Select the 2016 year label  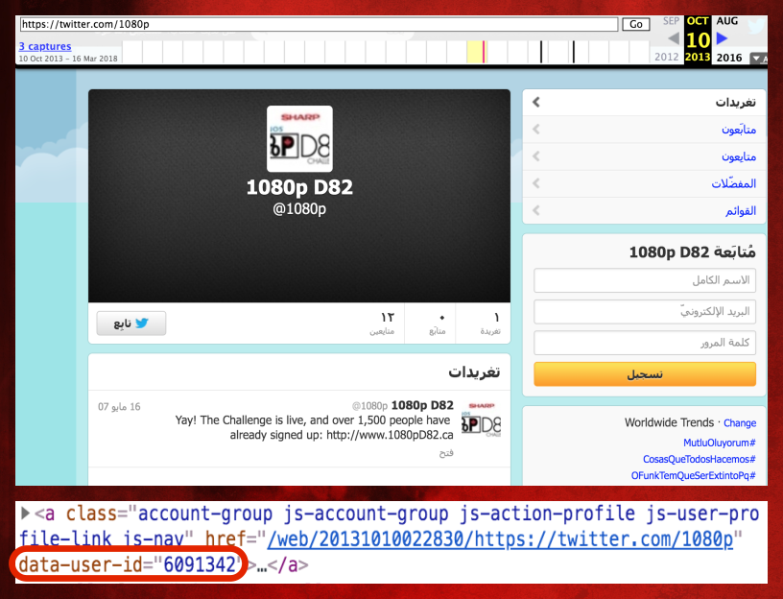pyautogui.click(x=729, y=57)
